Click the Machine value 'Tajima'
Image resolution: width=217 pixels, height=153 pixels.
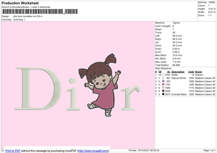(176, 23)
